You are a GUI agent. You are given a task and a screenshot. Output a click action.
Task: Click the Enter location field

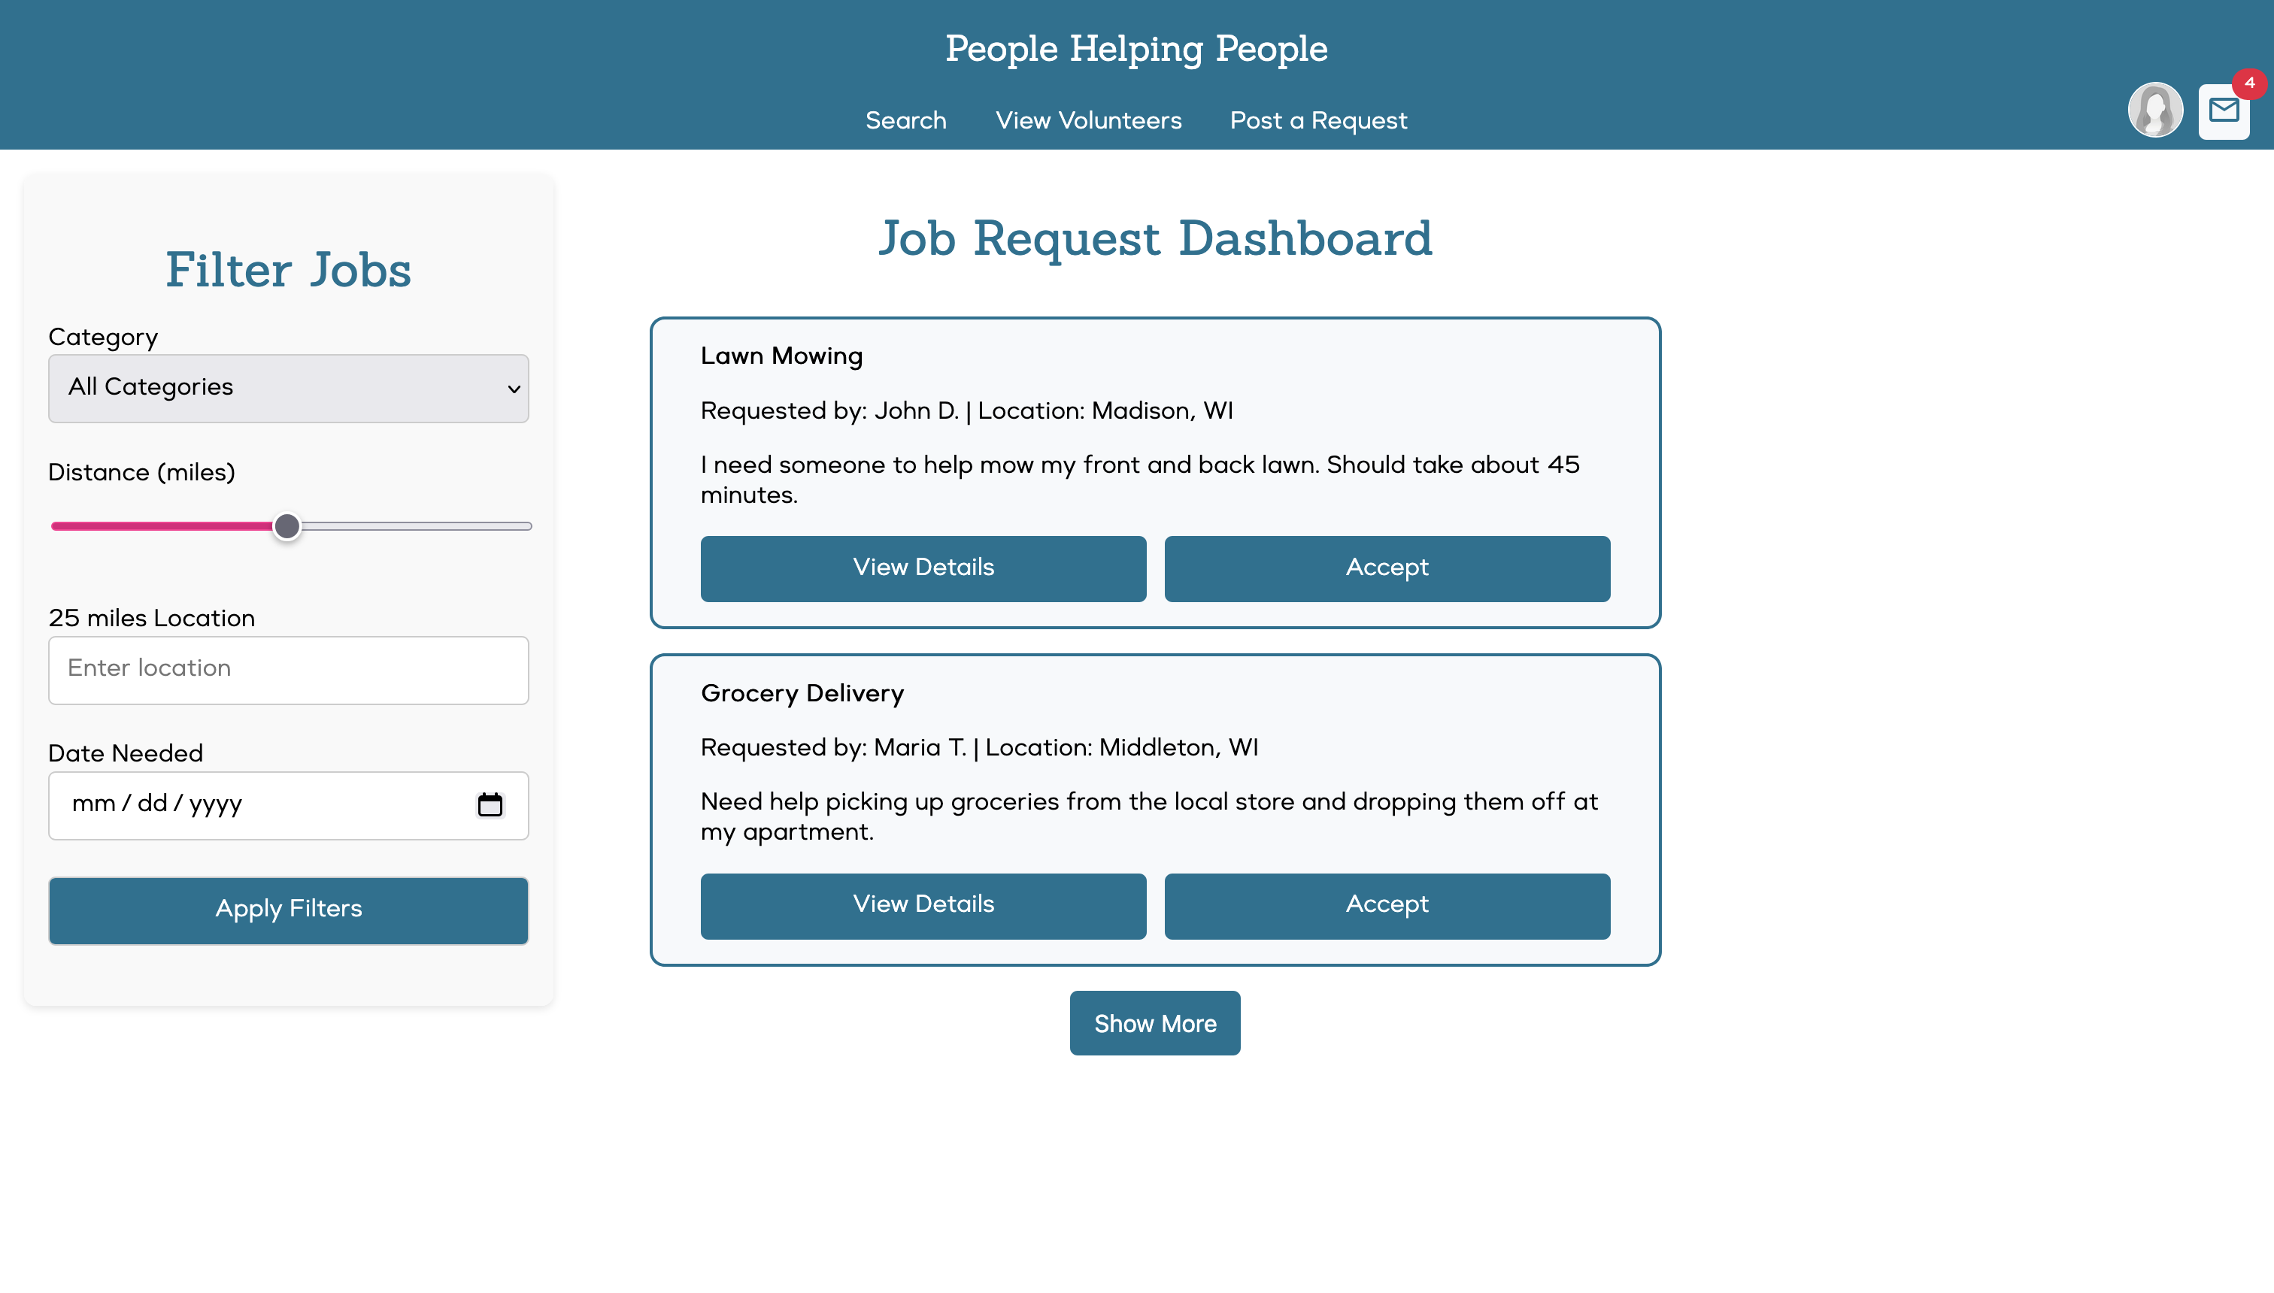point(288,669)
